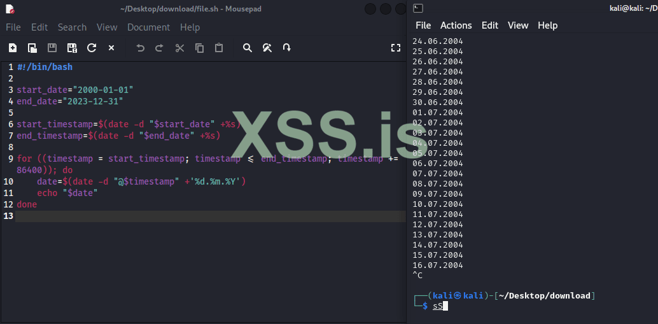The width and height of the screenshot is (658, 324).
Task: Click the terminal window icon in title bar
Action: [x=418, y=8]
